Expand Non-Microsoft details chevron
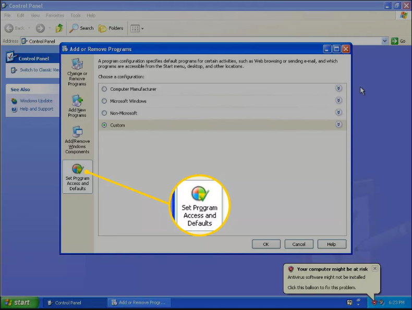Viewport: 412px width, 310px height. [338, 113]
